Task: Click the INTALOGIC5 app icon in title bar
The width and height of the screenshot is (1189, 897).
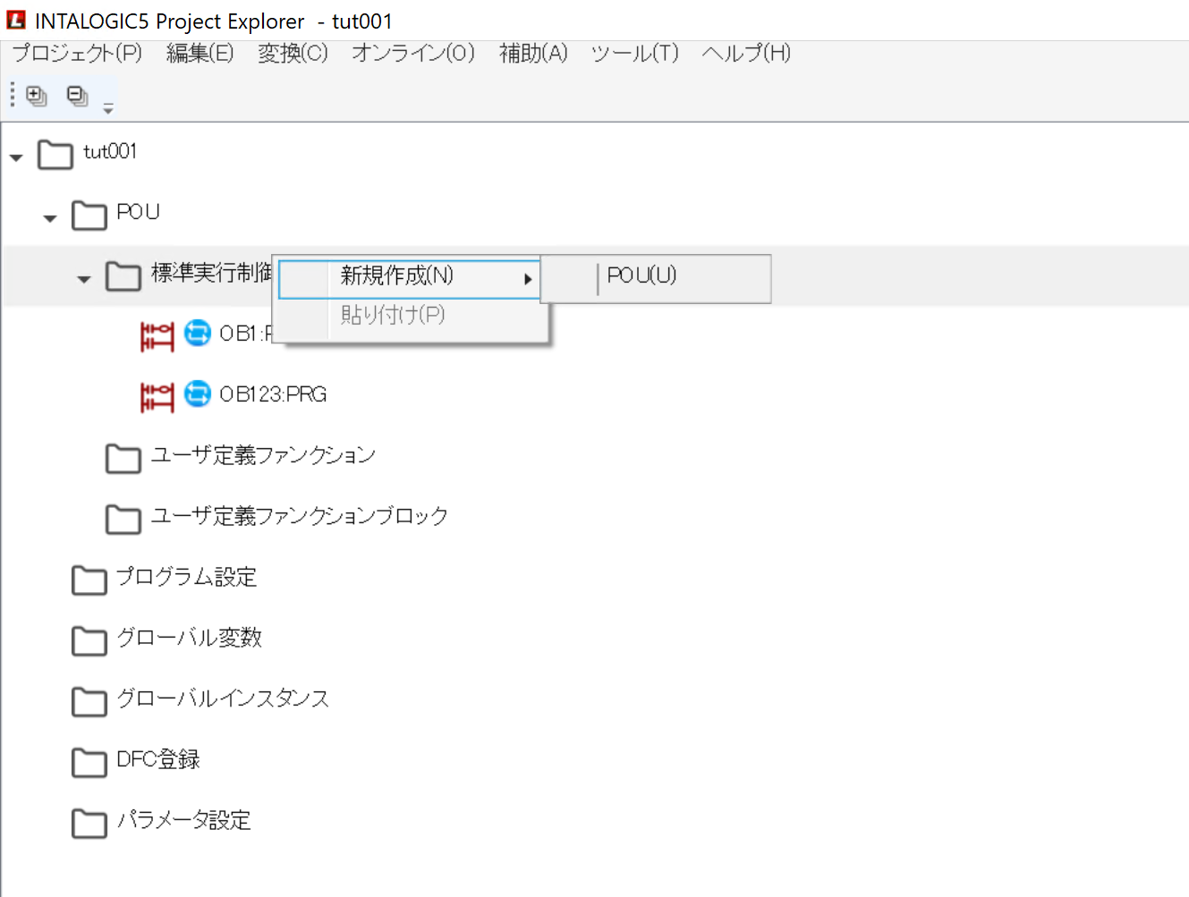Action: pos(16,20)
